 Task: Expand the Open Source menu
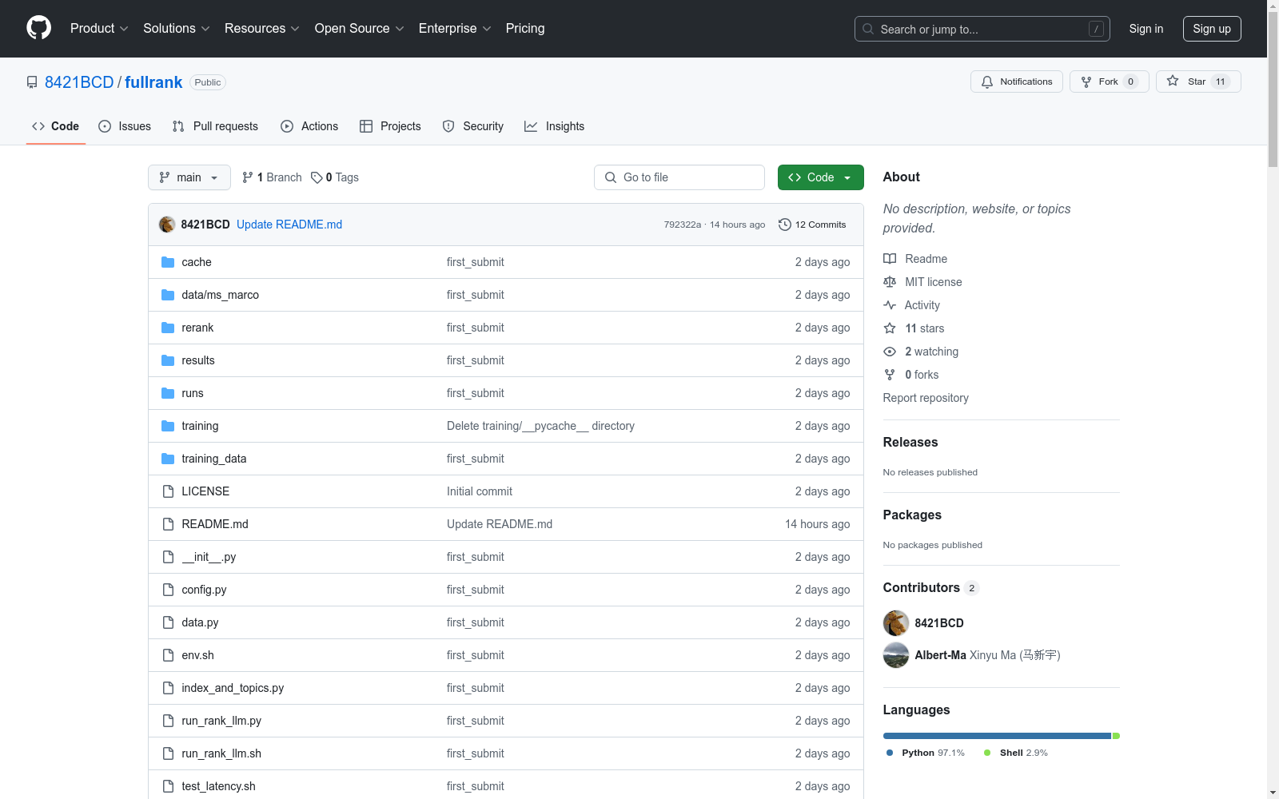[x=360, y=29]
